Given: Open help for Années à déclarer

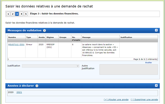Looking at the screenshot, I should (37, 86).
